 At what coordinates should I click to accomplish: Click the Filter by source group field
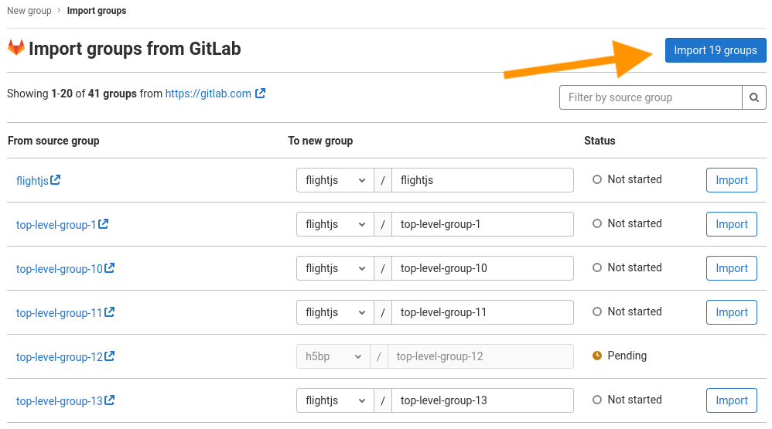click(650, 97)
